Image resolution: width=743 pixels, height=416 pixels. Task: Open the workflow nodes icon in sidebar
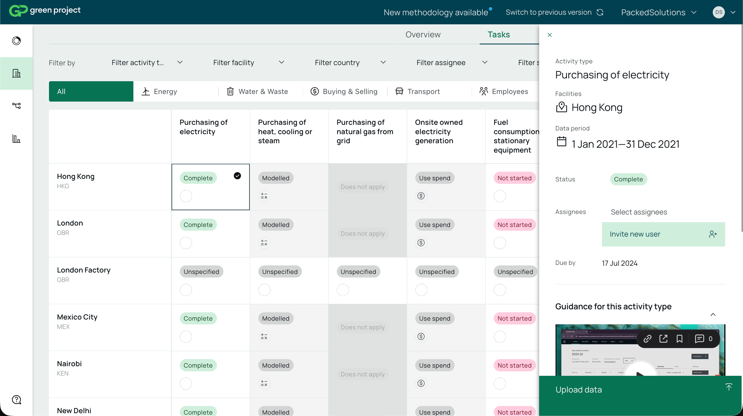click(x=16, y=106)
